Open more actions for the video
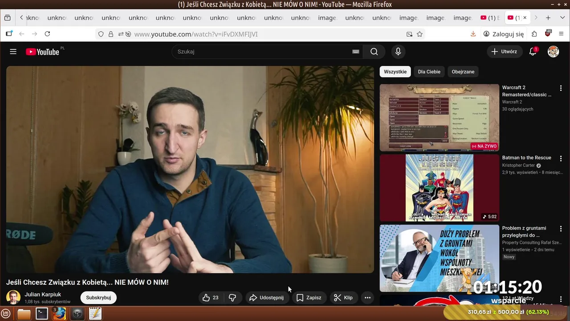This screenshot has height=321, width=570. (x=367, y=298)
